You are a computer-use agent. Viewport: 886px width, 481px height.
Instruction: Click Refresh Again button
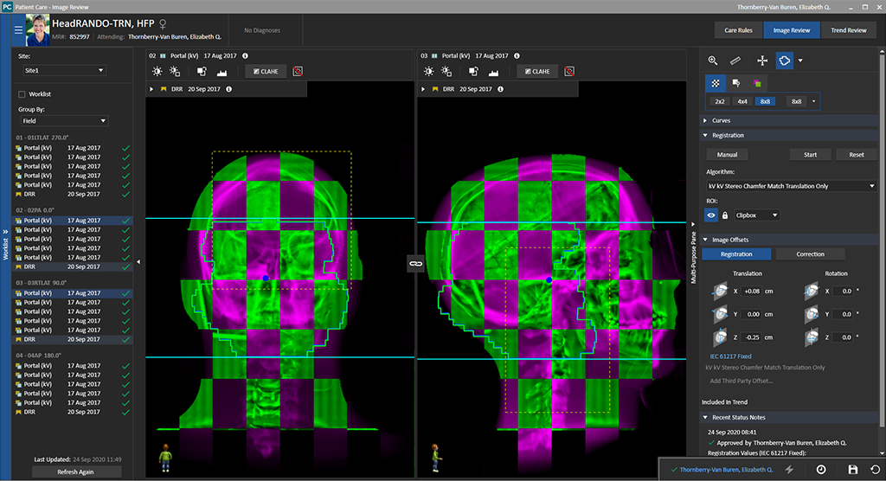[76, 472]
